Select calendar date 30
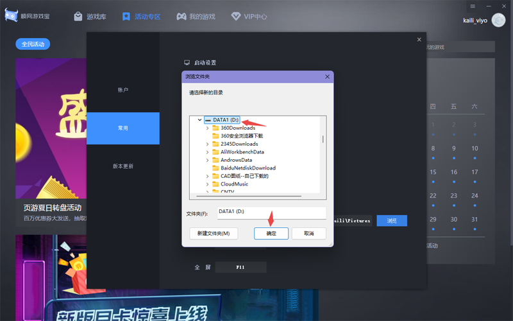This screenshot has width=513, height=321. pos(454,220)
